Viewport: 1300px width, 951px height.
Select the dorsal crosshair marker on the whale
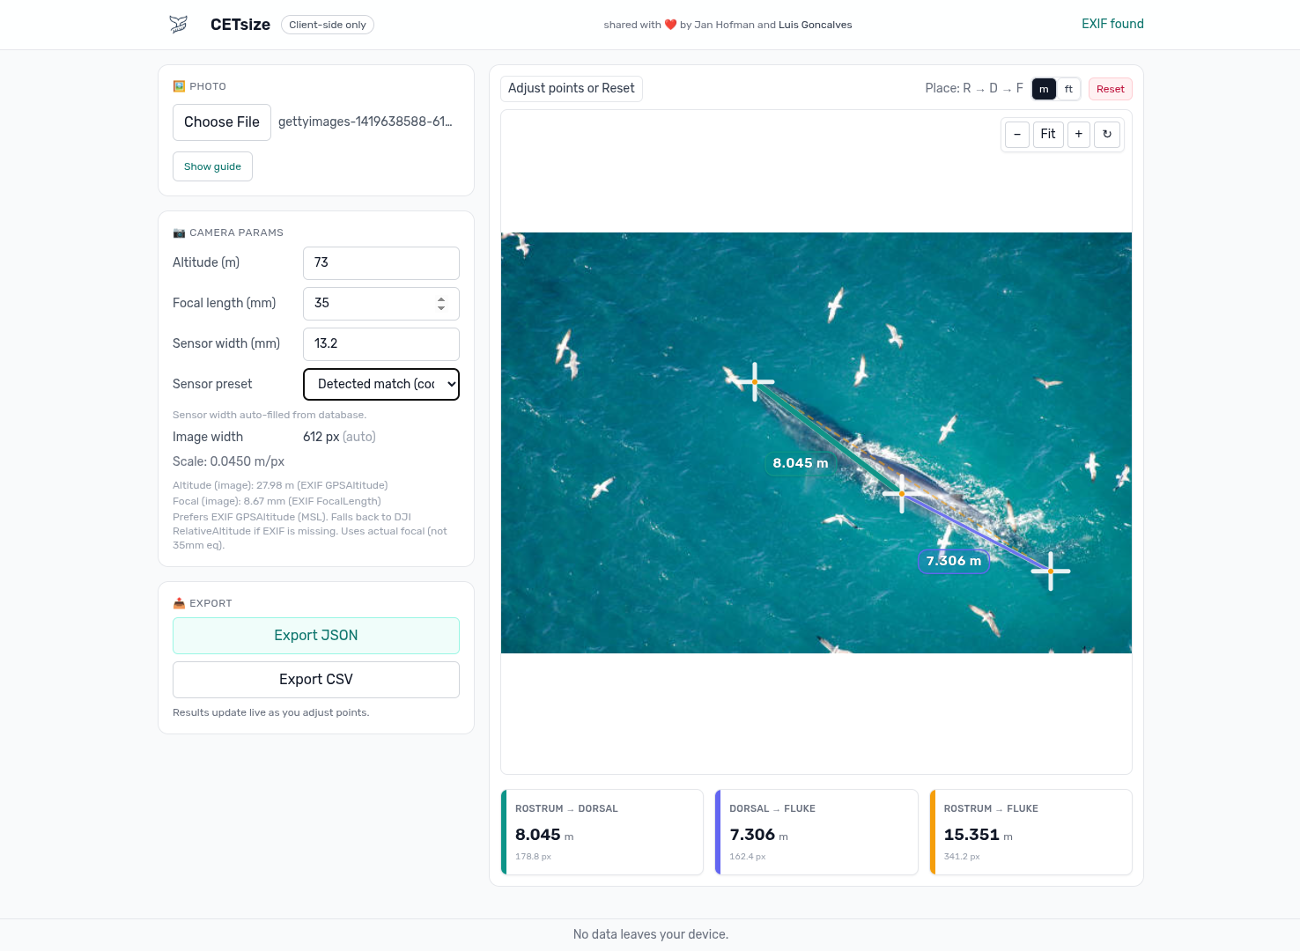tap(902, 494)
